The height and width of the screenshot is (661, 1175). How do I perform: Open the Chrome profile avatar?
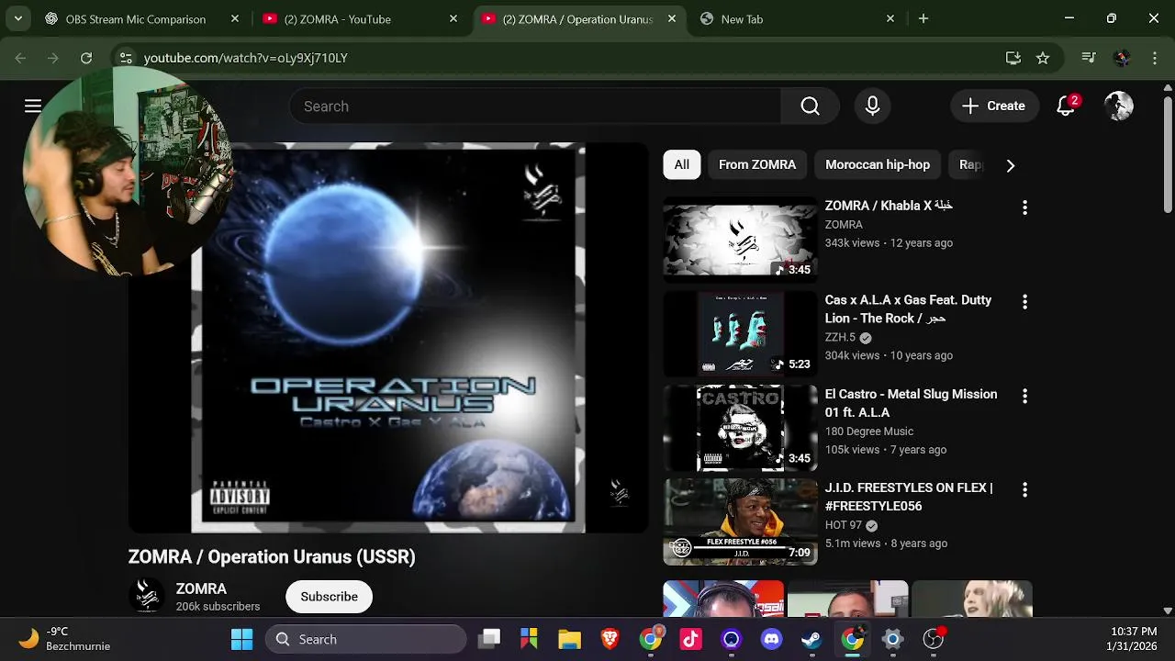[x=1122, y=58]
